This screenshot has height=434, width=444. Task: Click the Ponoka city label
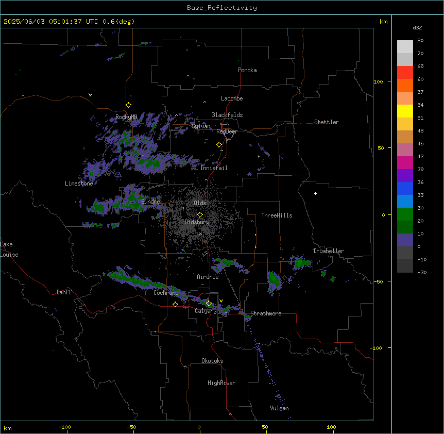point(247,70)
